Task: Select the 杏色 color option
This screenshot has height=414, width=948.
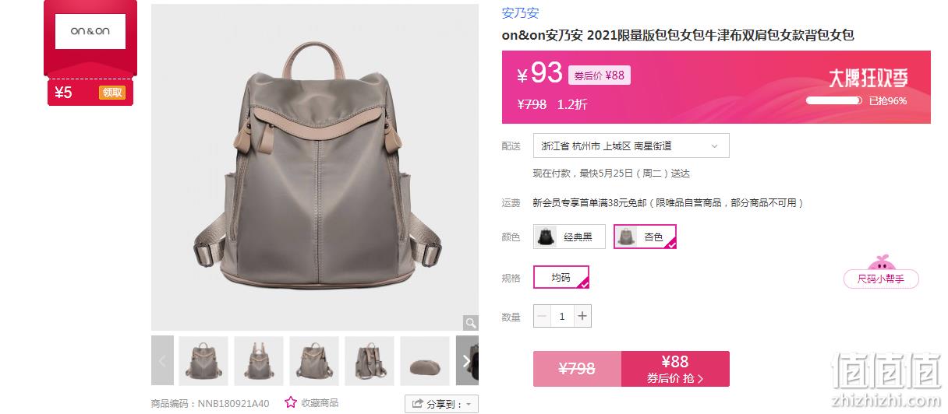Action: (x=645, y=237)
